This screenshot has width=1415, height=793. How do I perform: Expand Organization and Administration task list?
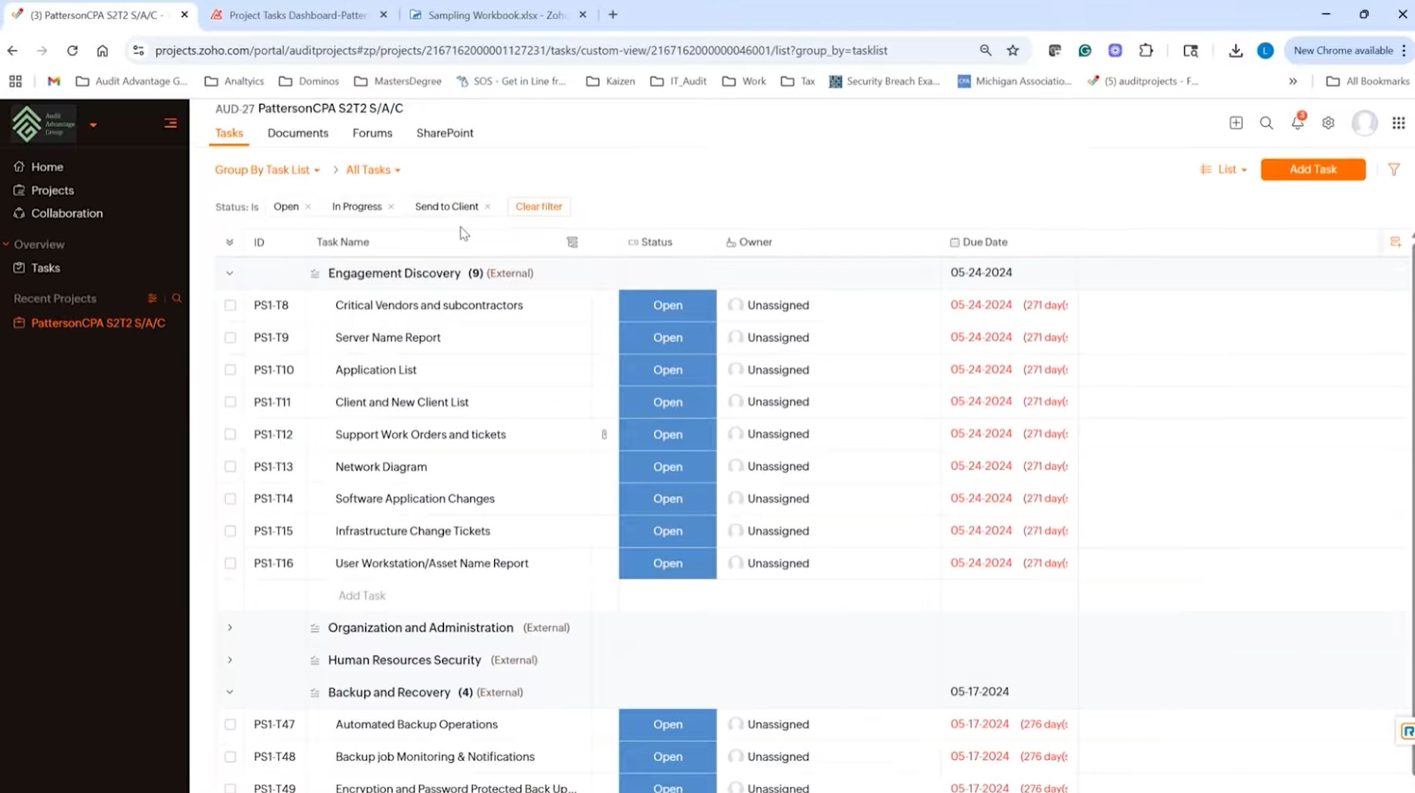[x=229, y=628]
